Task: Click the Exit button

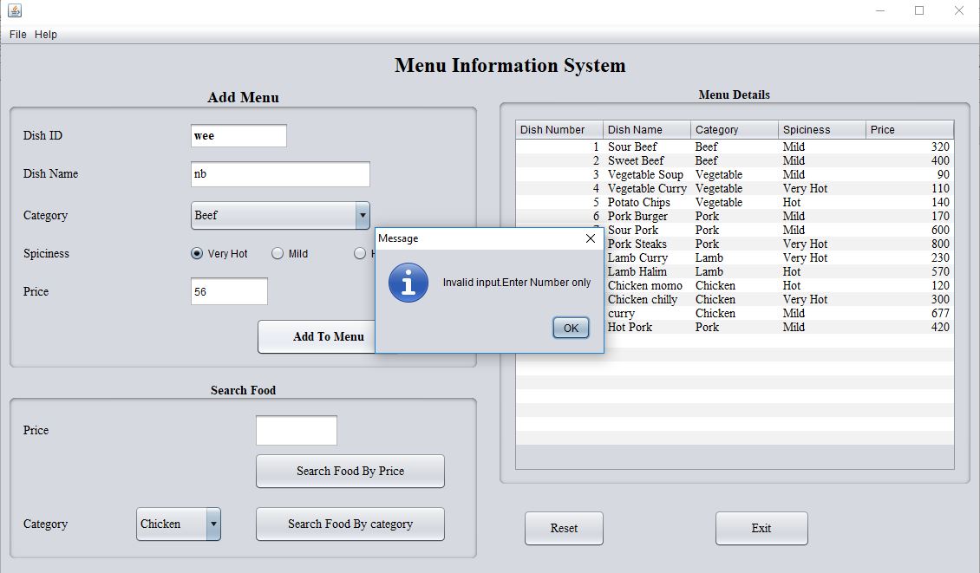Action: coord(761,528)
